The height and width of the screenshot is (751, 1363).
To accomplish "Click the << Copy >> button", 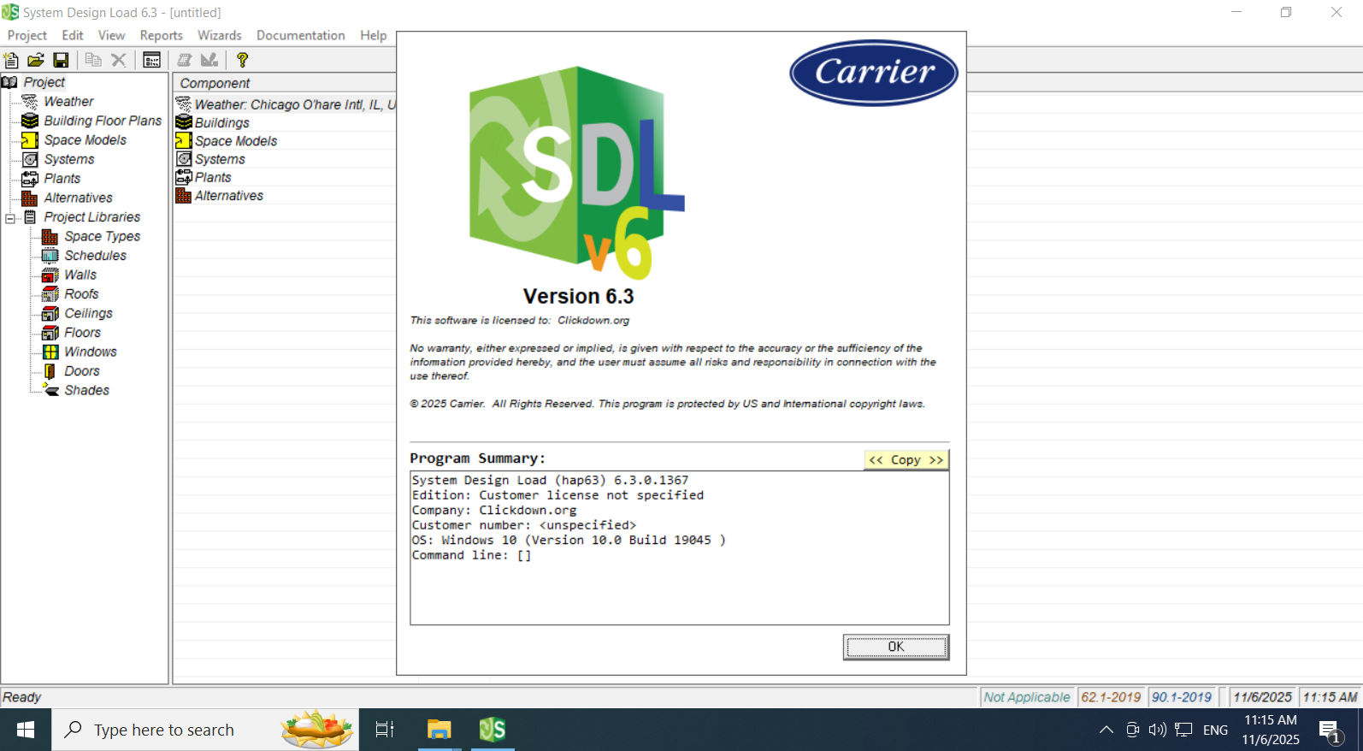I will tap(906, 459).
